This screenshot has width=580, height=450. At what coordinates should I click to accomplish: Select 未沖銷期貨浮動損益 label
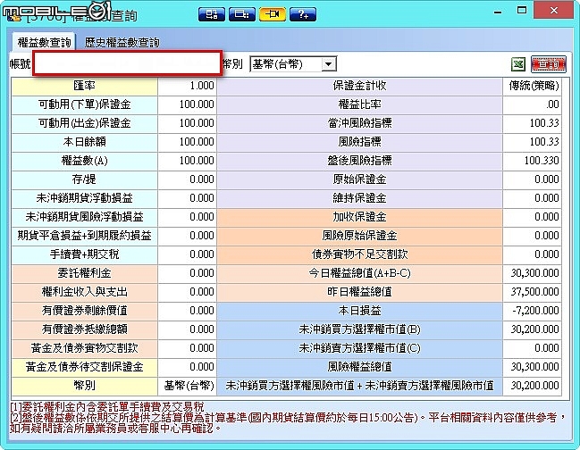(85, 198)
